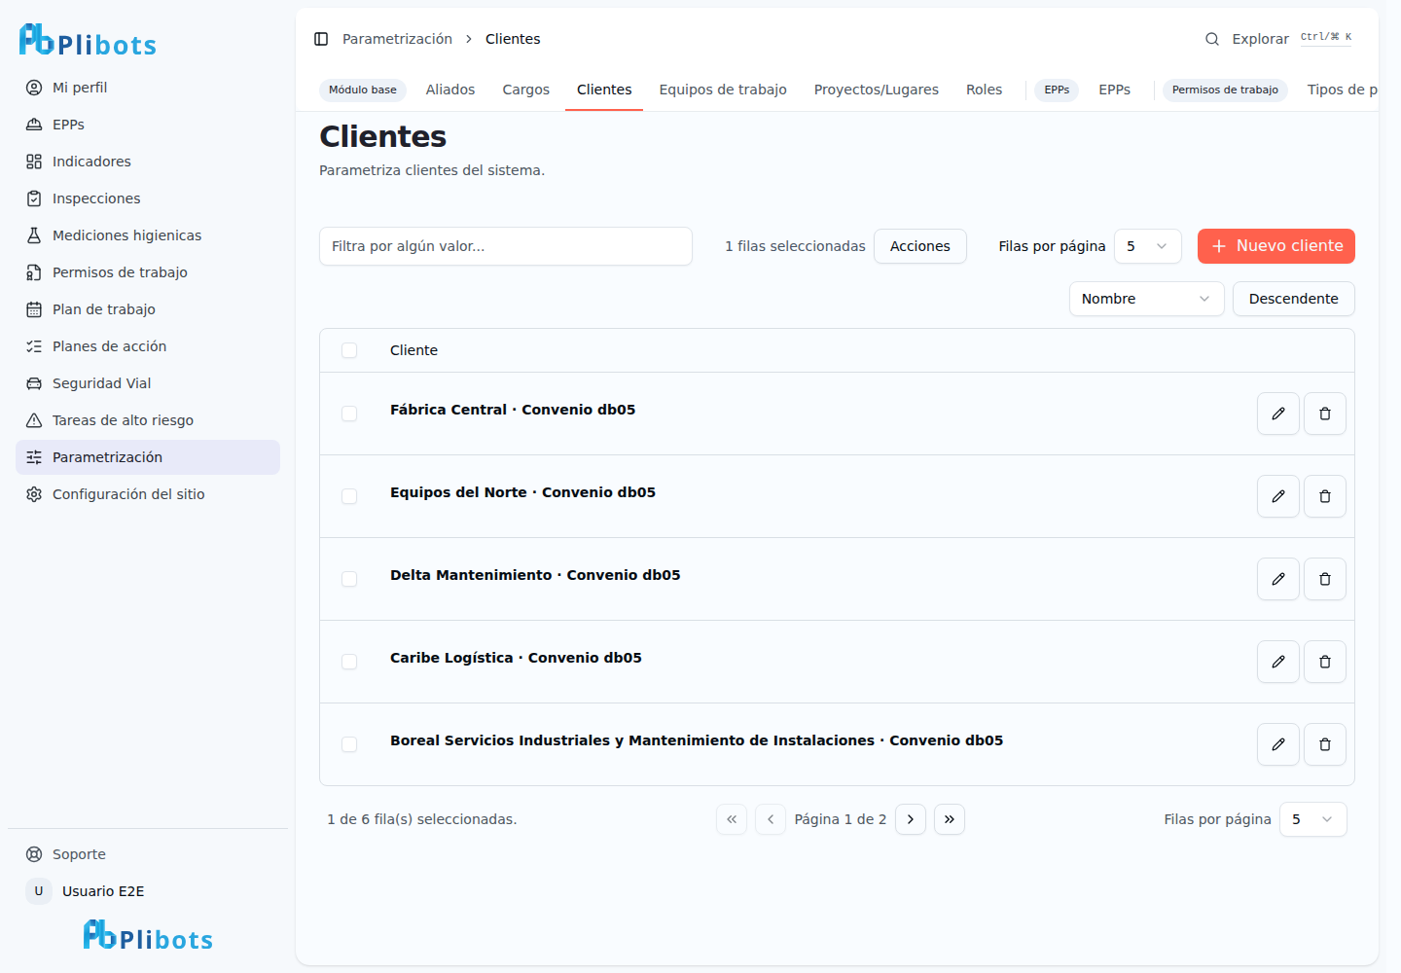Viewport: 1401px width, 973px height.
Task: Open the top Filas por página dropdown
Action: 1148,246
